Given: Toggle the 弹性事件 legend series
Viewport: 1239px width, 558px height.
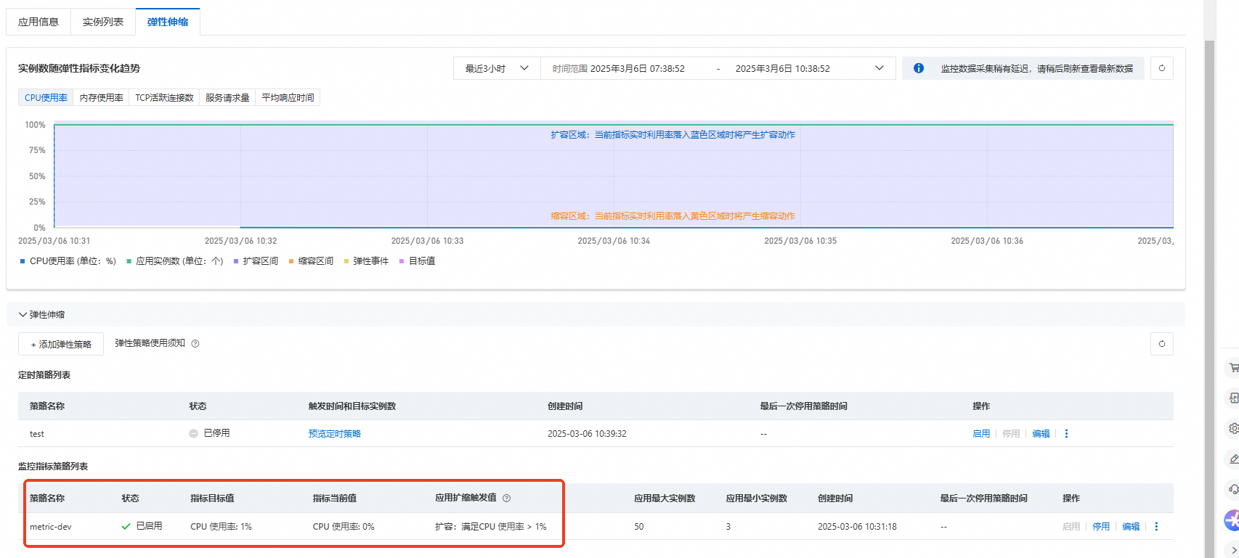Looking at the screenshot, I should pos(366,261).
